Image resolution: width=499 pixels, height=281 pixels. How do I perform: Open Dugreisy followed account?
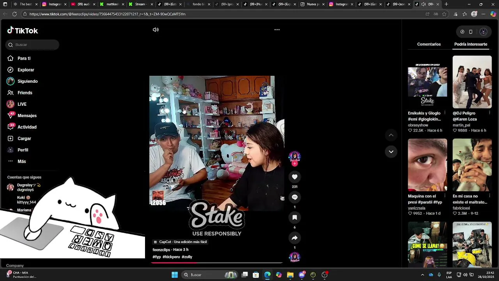pos(24,187)
